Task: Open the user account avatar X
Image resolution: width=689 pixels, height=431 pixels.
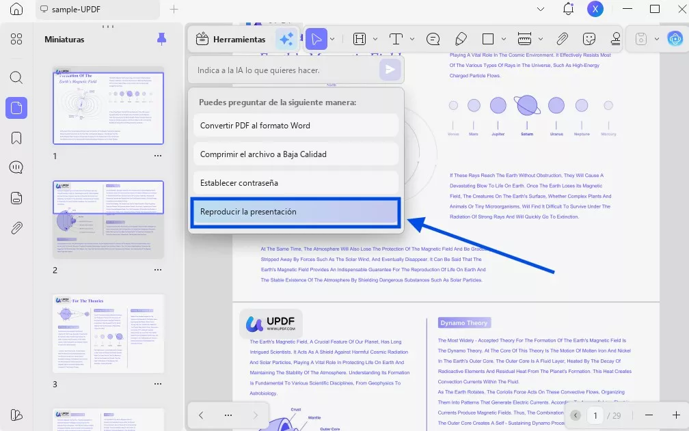Action: pos(595,9)
